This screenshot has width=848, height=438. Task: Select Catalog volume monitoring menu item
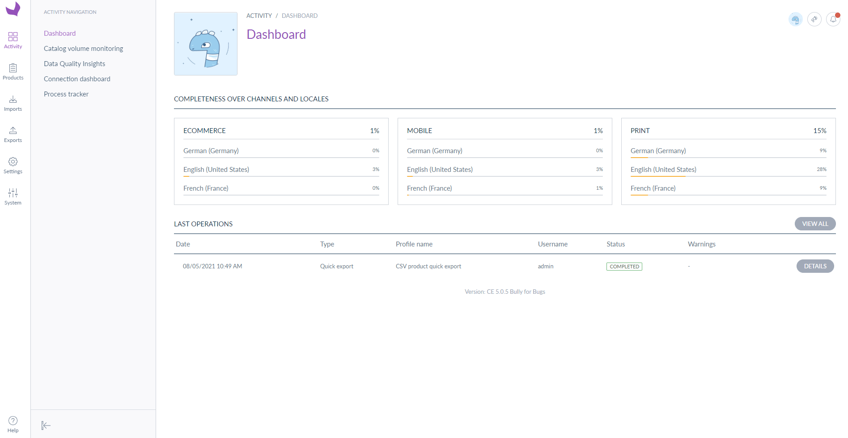[x=83, y=49]
